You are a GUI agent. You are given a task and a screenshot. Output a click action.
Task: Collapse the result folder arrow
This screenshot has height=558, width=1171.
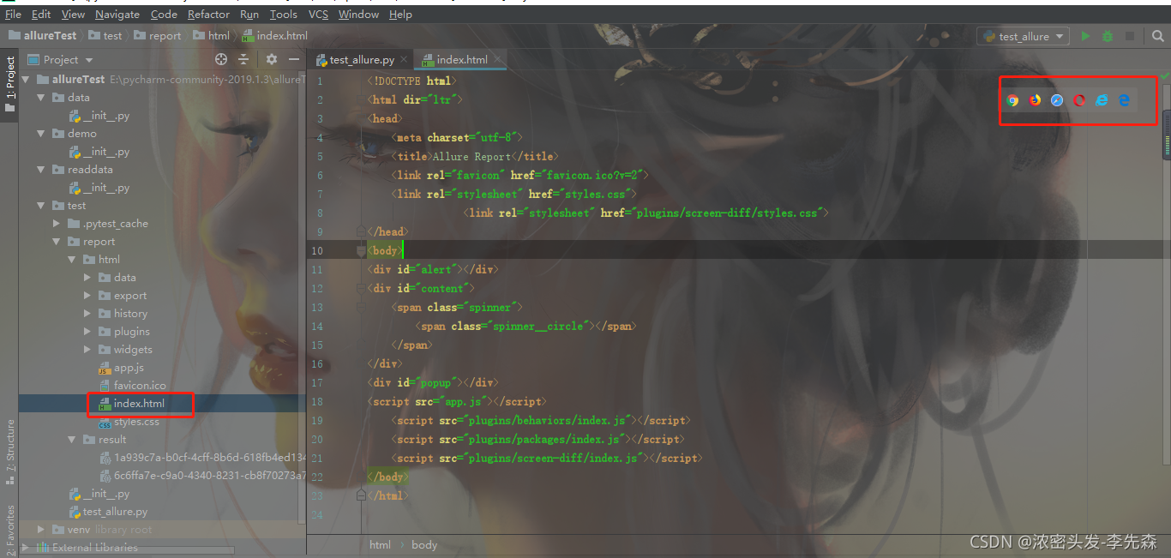72,440
